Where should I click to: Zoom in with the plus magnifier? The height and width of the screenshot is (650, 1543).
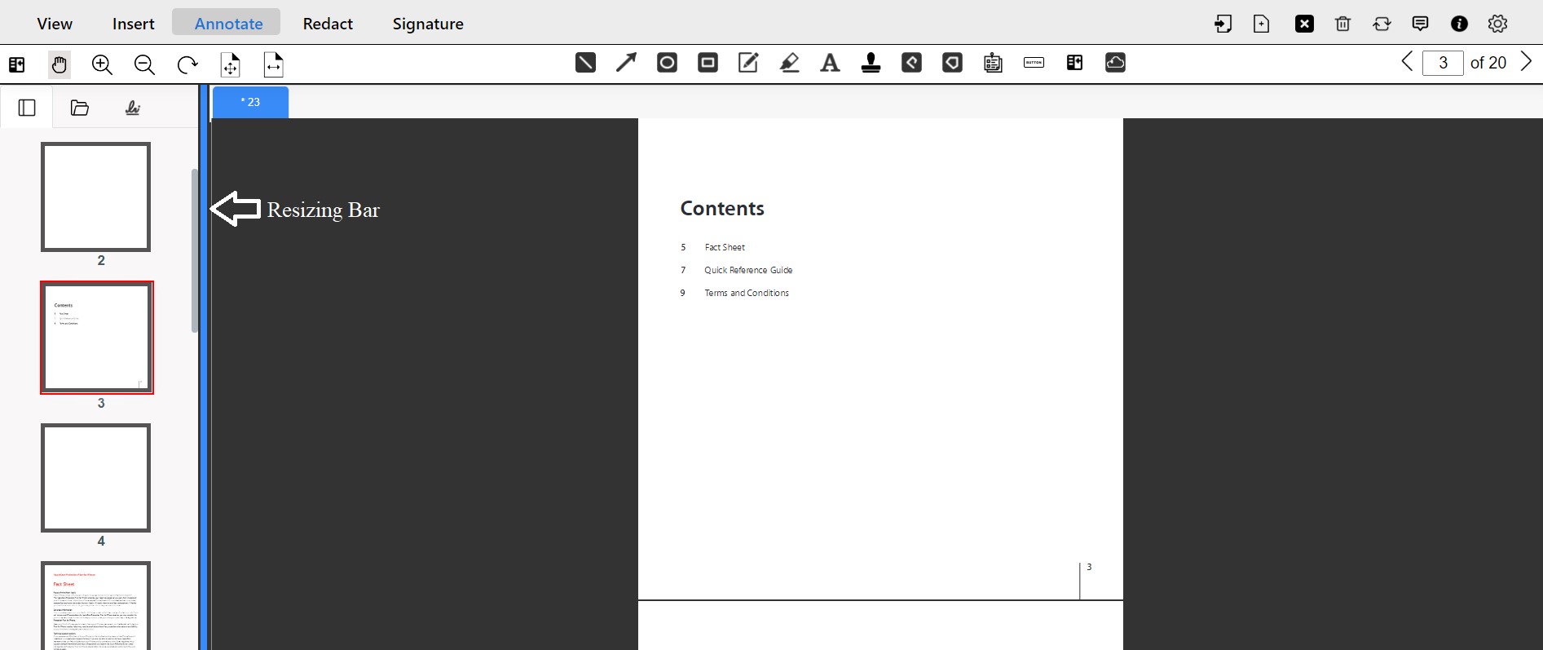102,64
